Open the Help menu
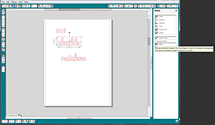Image resolution: width=215 pixels, height=125 pixels. (26, 2)
